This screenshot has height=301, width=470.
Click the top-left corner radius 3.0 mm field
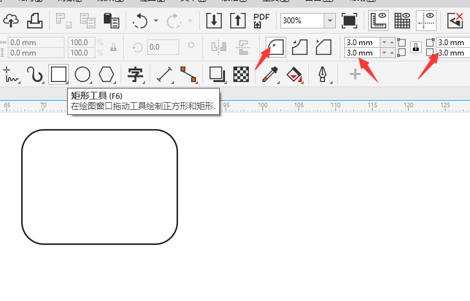(362, 43)
